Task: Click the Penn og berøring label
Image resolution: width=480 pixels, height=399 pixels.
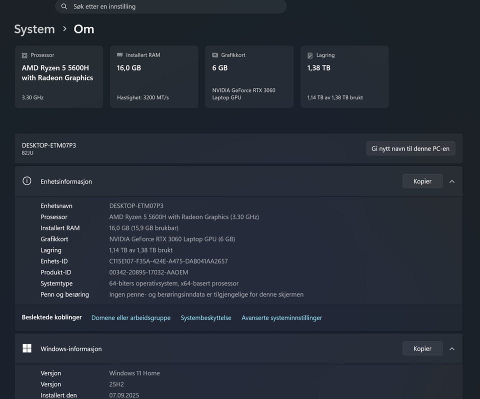Action: coord(65,294)
